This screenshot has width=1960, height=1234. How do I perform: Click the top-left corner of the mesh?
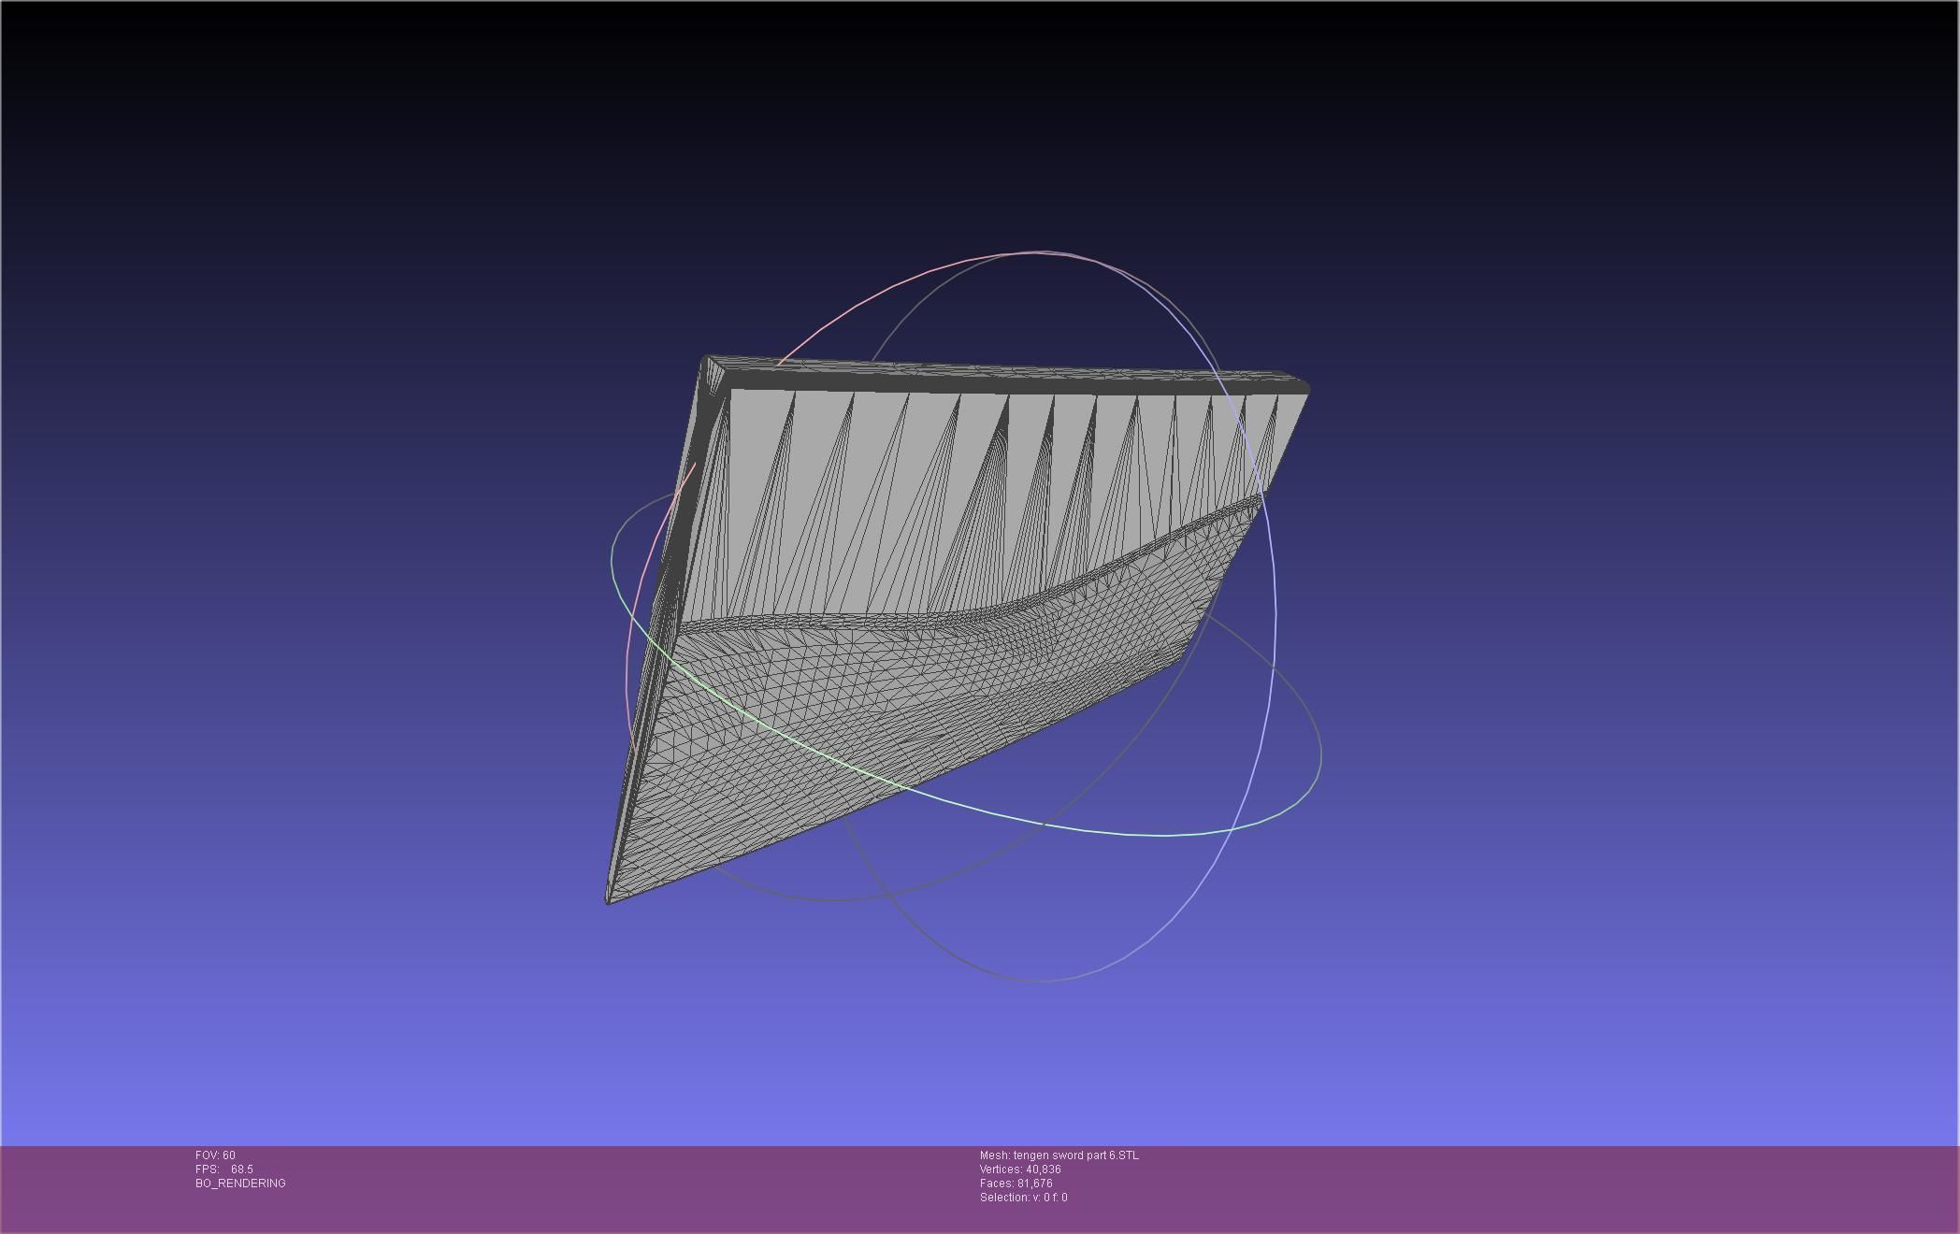pos(708,359)
